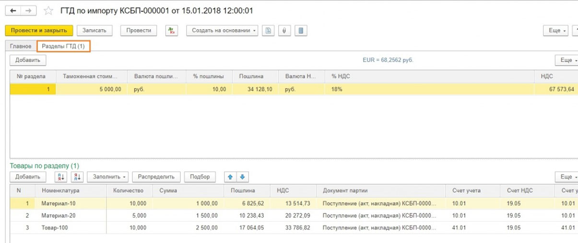
Task: Click the Записать button
Action: click(94, 31)
